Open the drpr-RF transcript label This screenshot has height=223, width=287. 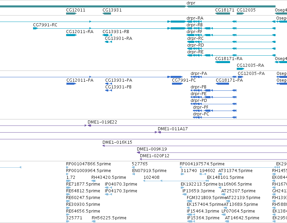[194, 32]
